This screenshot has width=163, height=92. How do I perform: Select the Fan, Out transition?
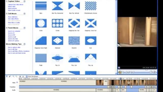[x=74, y=58]
